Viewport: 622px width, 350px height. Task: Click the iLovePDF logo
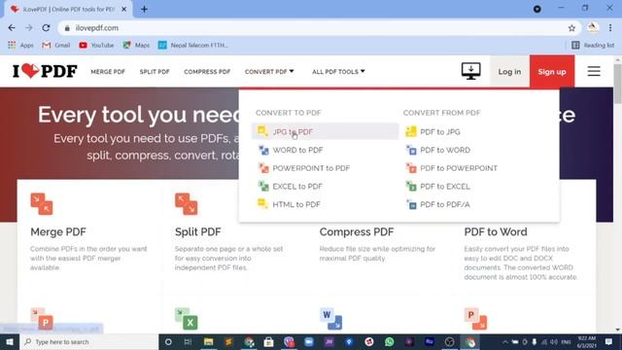(45, 71)
